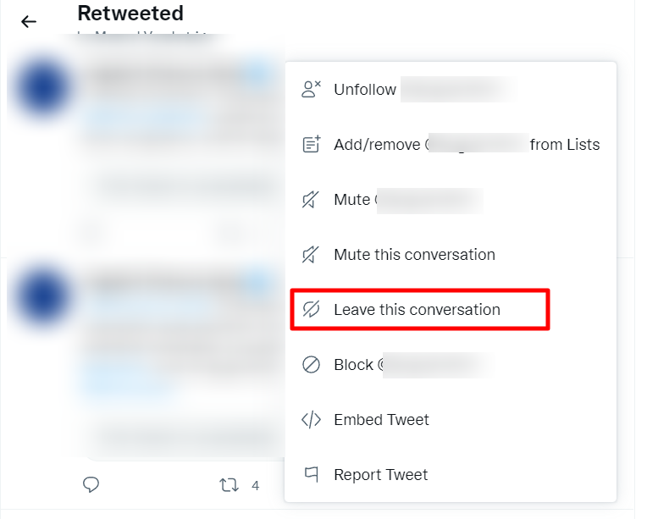This screenshot has width=658, height=519.
Task: Click the person icon beside Unfollow
Action: point(312,90)
